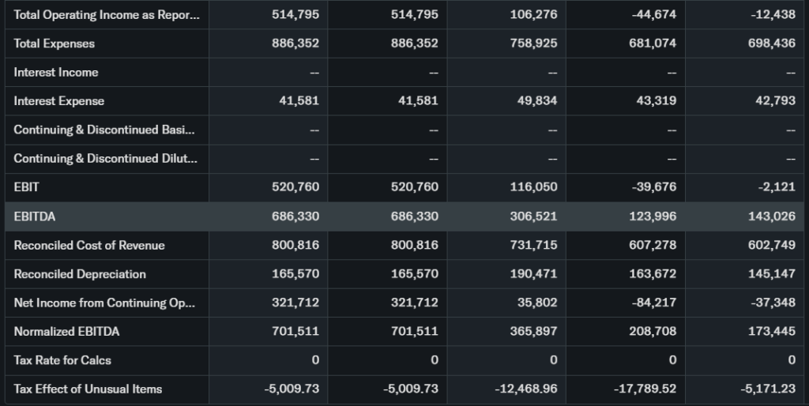This screenshot has width=809, height=406.
Task: Select the Tax Effect of Unusual Items label
Action: coord(88,389)
